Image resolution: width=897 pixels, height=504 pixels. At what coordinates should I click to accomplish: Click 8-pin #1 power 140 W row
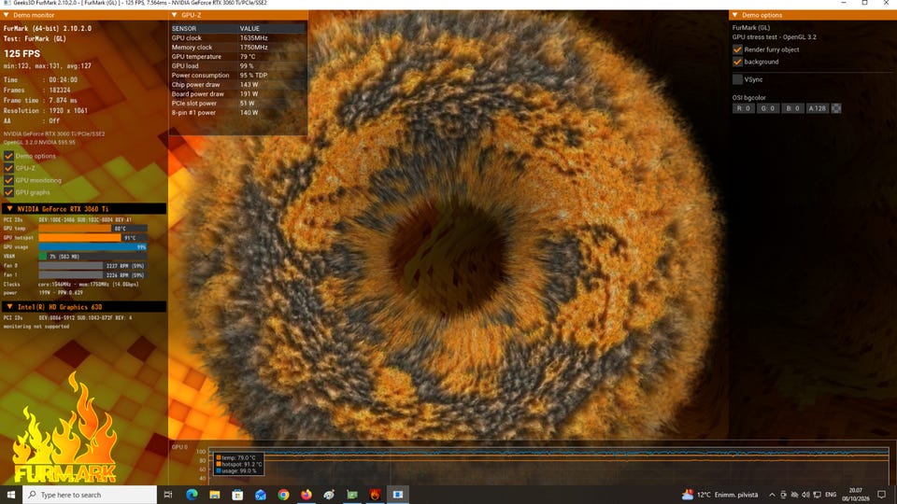[238, 113]
